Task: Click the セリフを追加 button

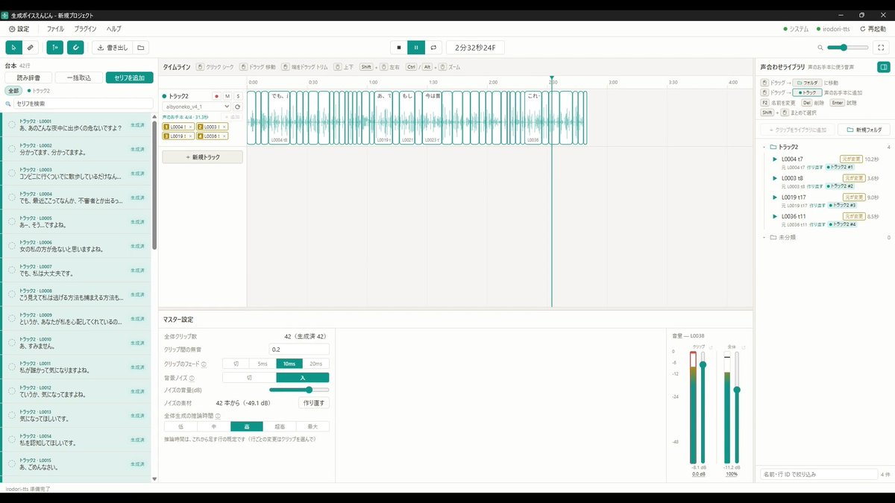Action: (129, 77)
